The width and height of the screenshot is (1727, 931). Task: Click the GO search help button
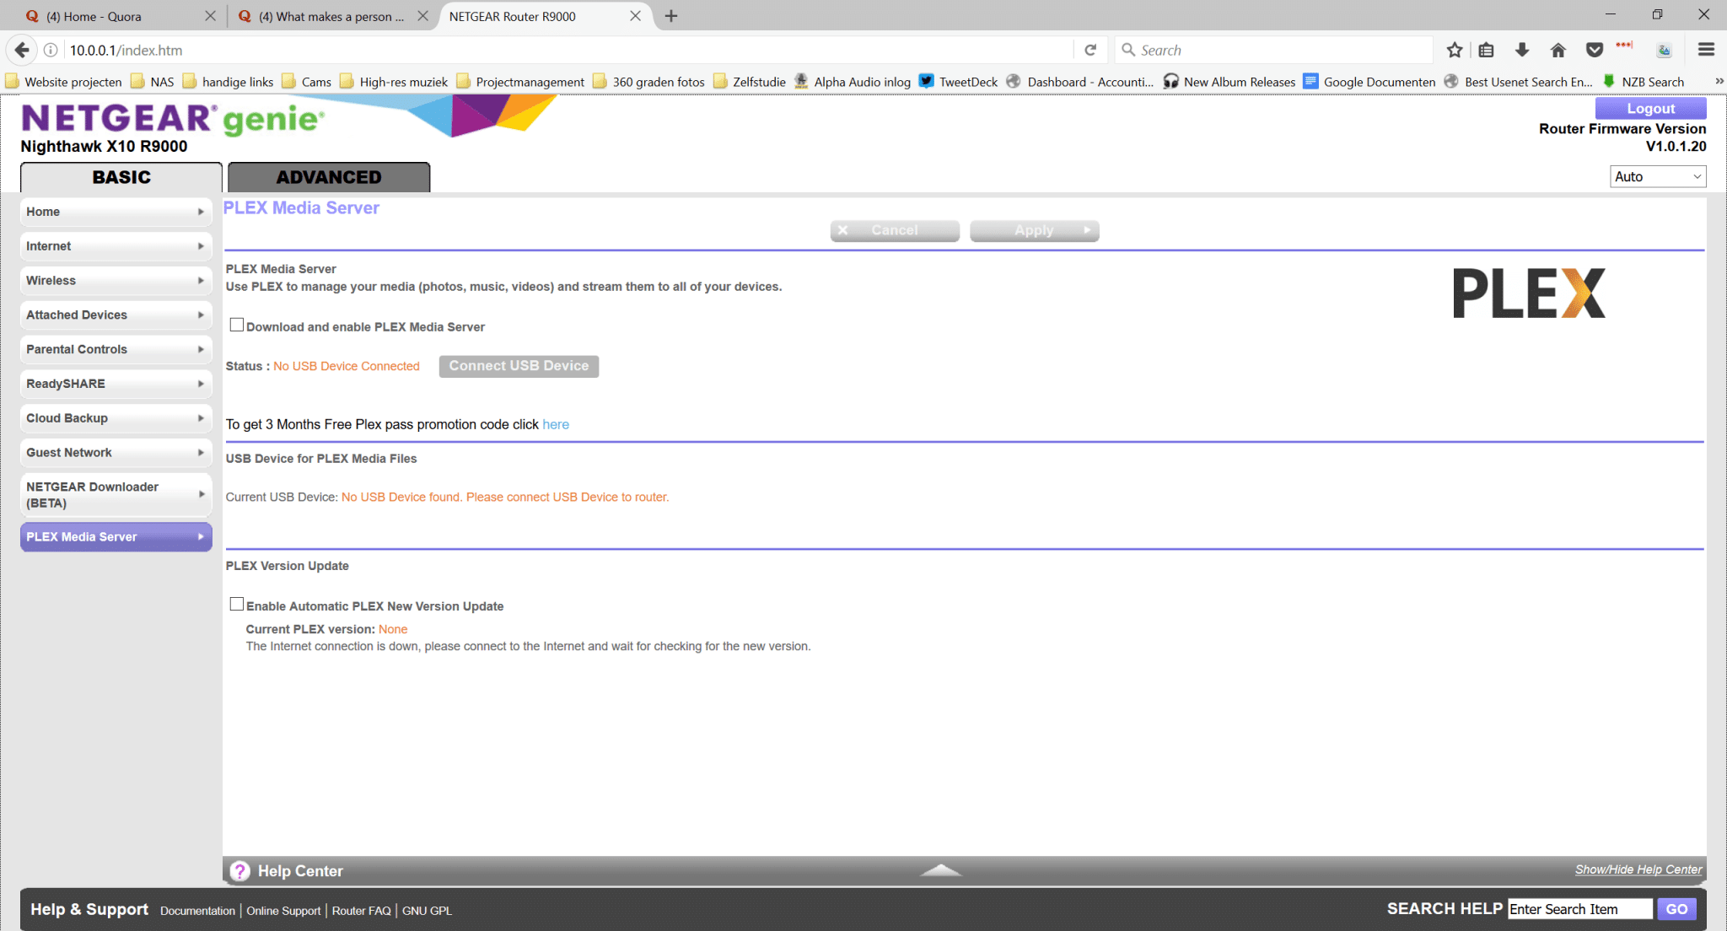click(x=1676, y=909)
